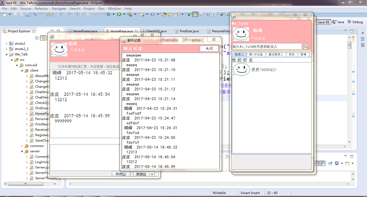The image size is (367, 197).
Task: Click the 关闭(C) button in chat window
Action: click(121, 174)
